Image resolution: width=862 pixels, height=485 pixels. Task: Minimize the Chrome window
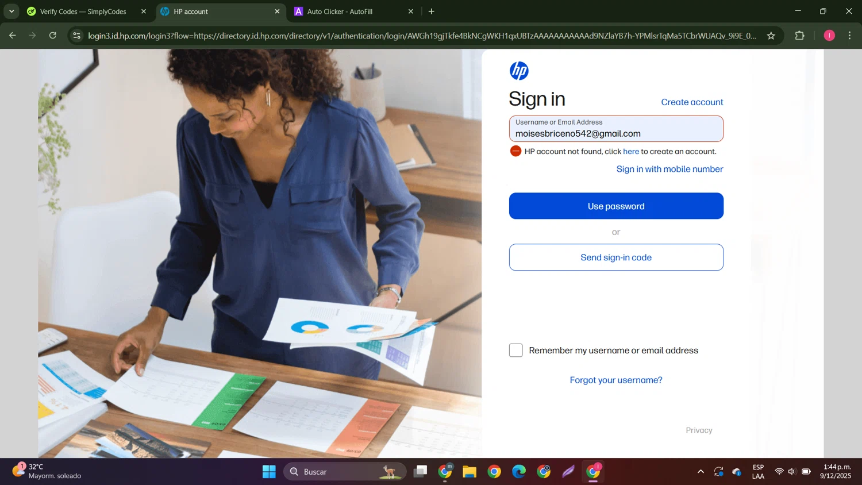click(x=798, y=11)
